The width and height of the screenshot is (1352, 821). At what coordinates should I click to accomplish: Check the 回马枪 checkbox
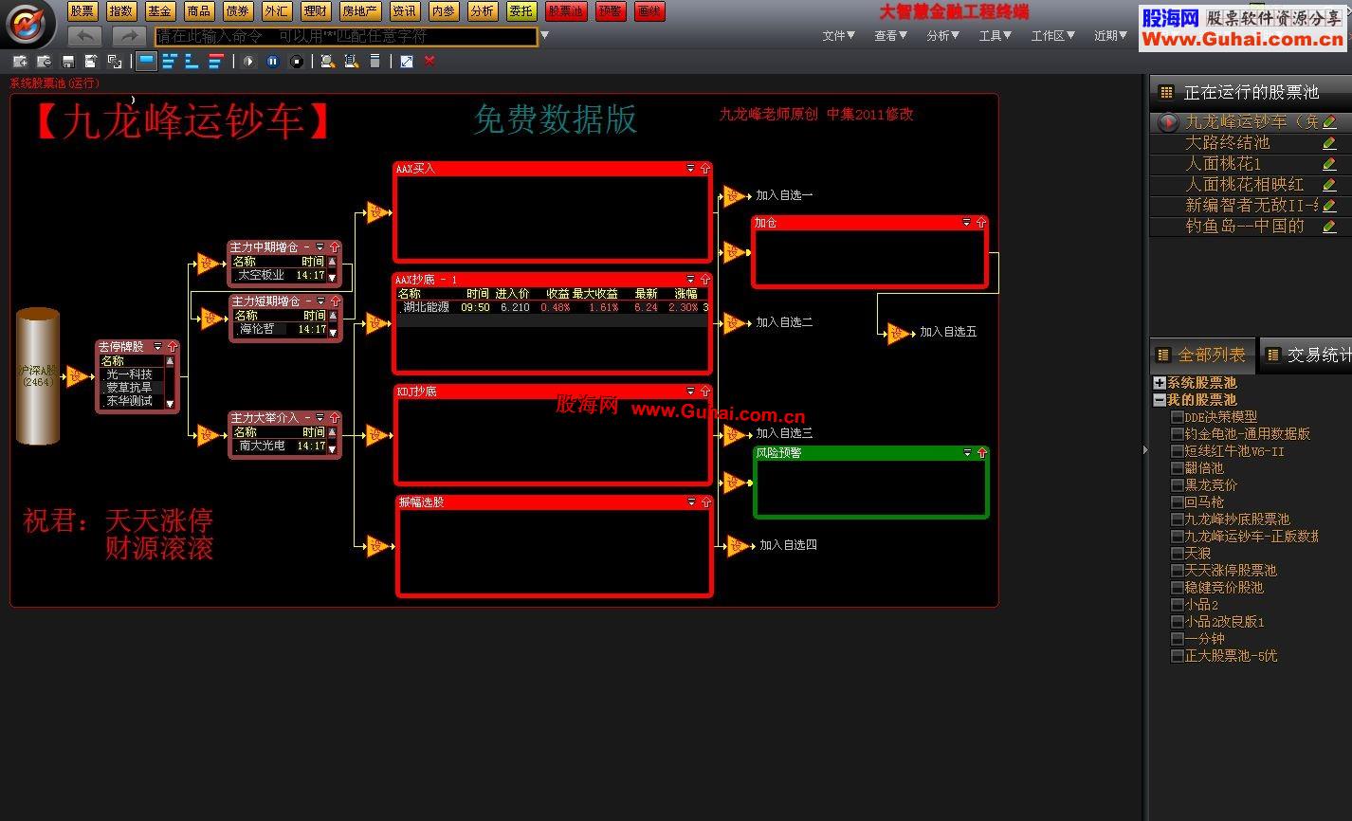coord(1177,502)
